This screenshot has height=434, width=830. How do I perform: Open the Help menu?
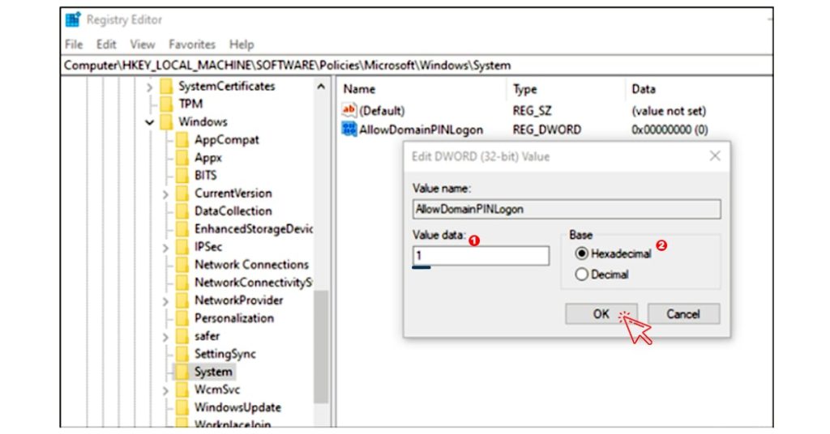click(x=242, y=45)
